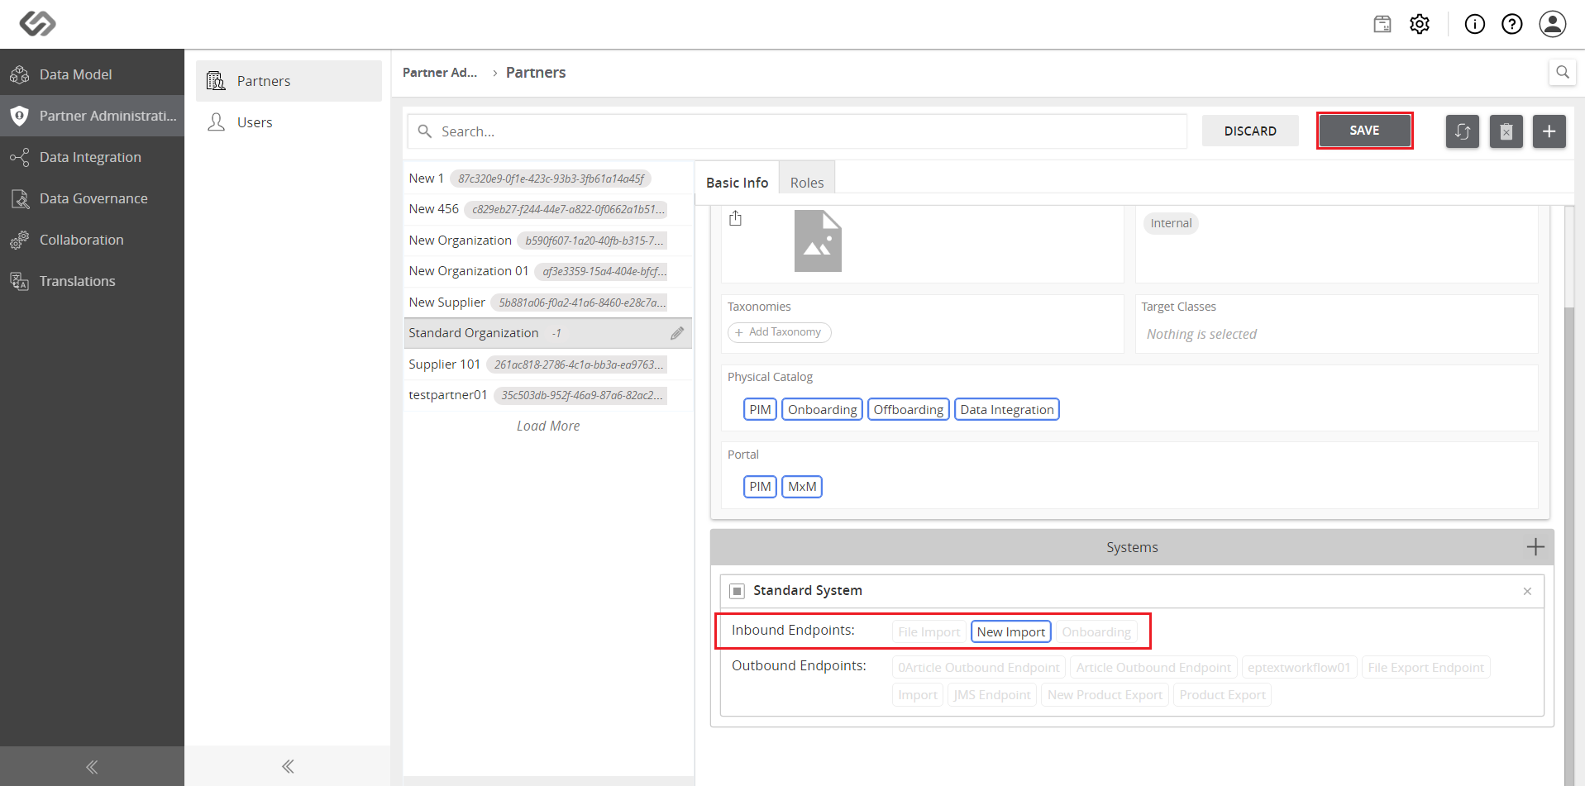Toggle File Import inbound endpoint
Image resolution: width=1585 pixels, height=786 pixels.
(x=929, y=632)
